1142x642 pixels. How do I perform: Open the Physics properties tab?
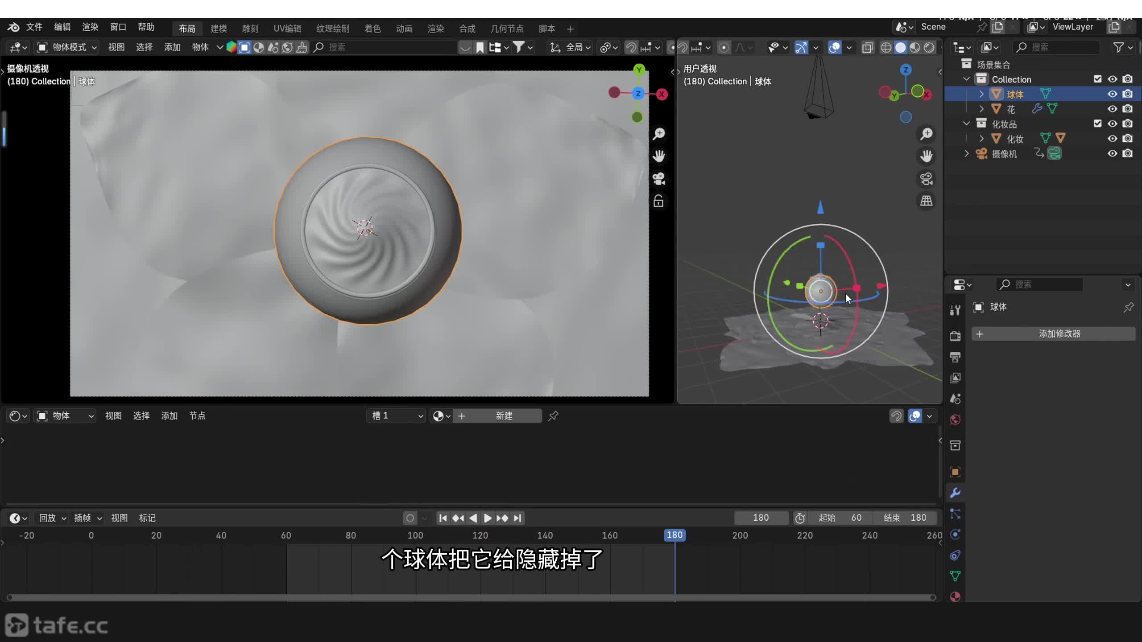(x=955, y=534)
